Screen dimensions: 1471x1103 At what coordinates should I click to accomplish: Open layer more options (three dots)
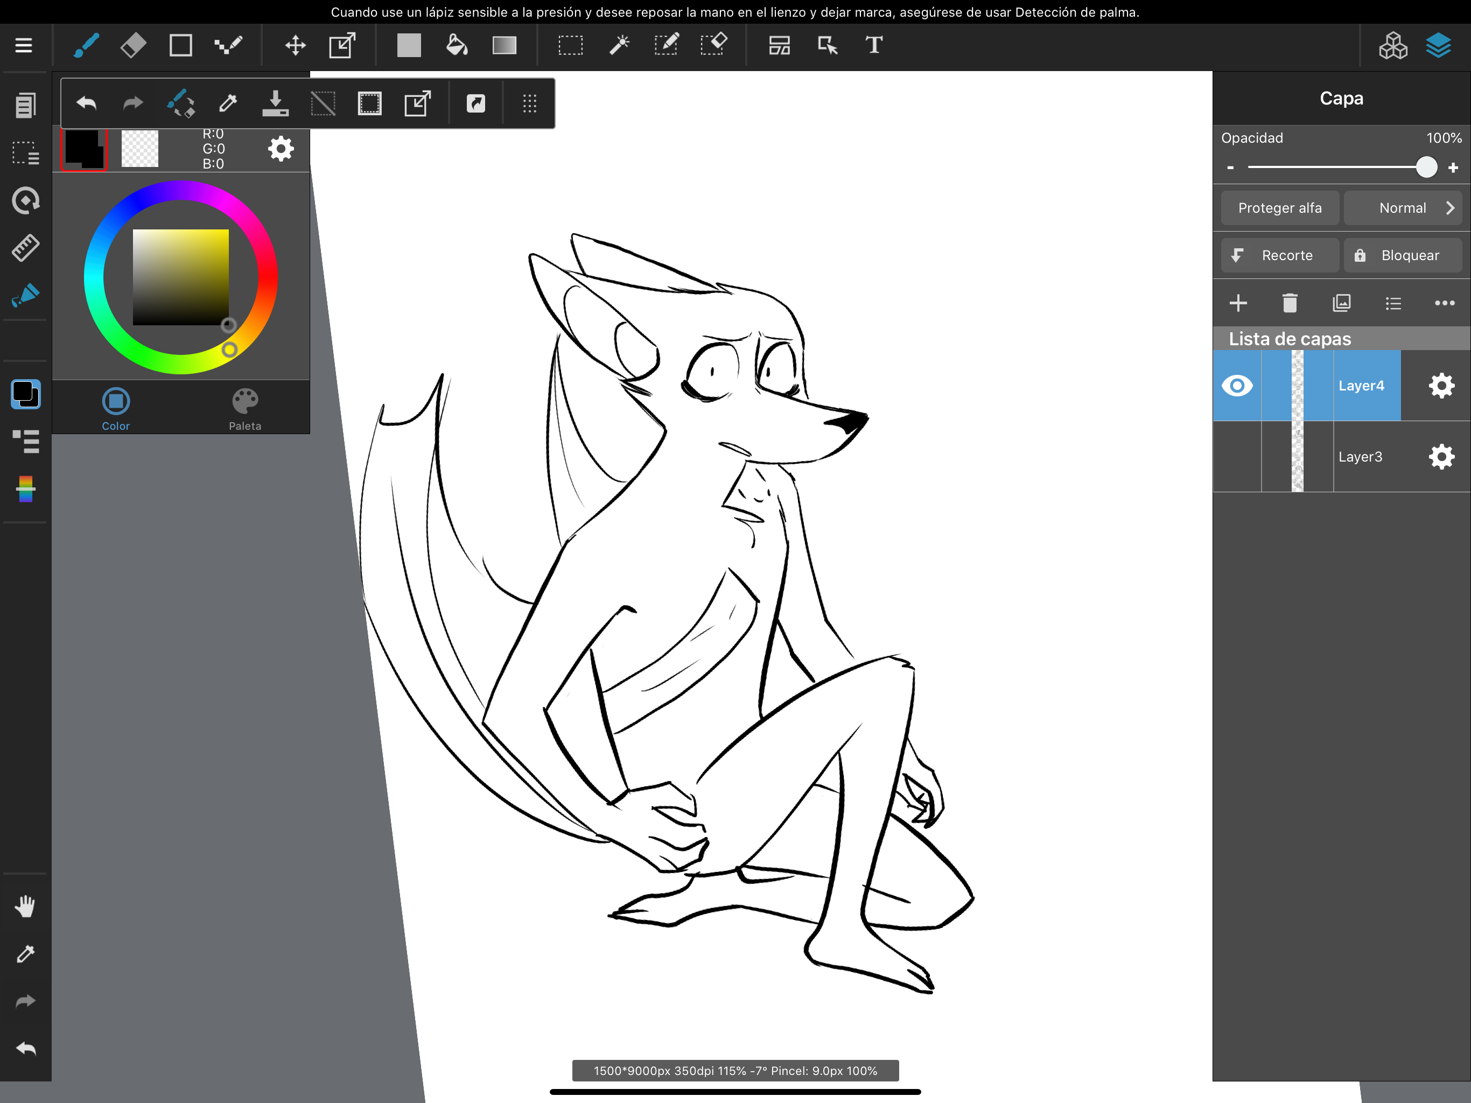point(1444,303)
